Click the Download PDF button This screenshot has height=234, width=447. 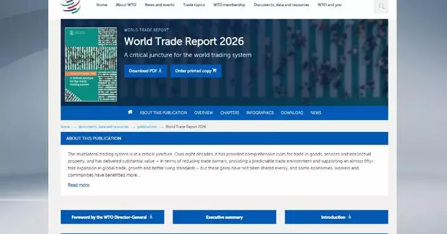(x=145, y=71)
